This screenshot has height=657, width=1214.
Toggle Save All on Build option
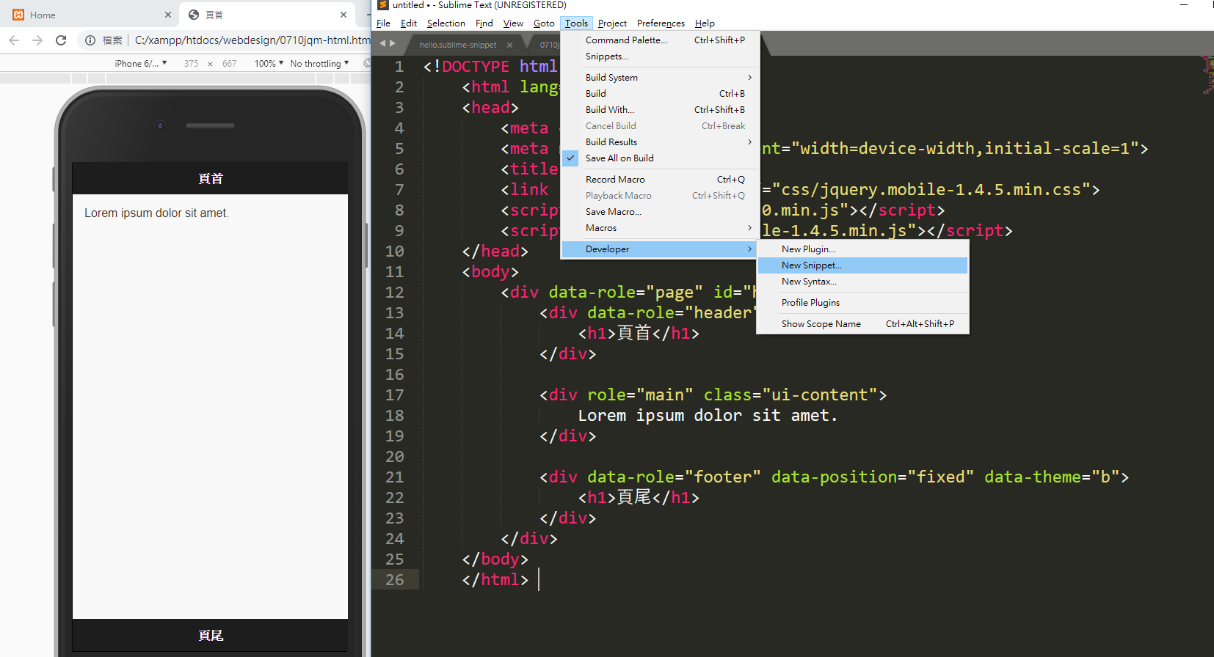[619, 158]
